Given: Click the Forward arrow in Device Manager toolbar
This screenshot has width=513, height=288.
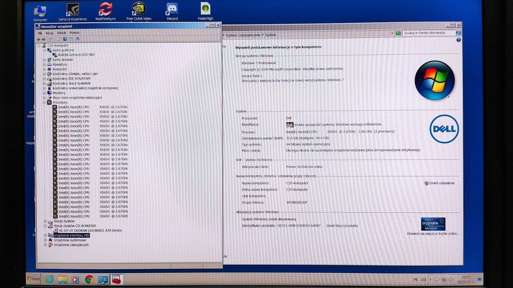Looking at the screenshot, I should [44, 39].
